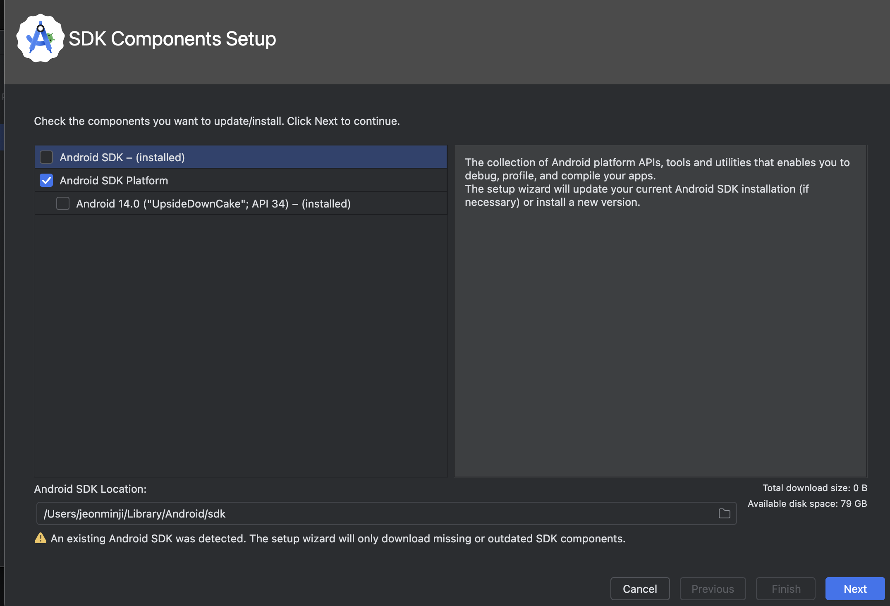Image resolution: width=890 pixels, height=606 pixels.
Task: Click the component description text panel
Action: point(660,311)
